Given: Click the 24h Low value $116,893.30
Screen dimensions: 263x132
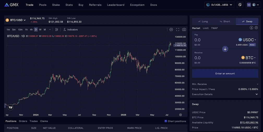Looking at the screenshot, I should click(x=74, y=22).
